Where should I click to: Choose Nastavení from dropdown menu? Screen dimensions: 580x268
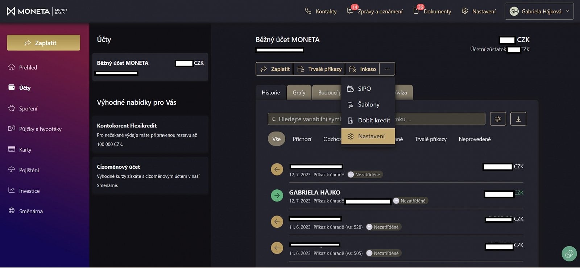(368, 136)
